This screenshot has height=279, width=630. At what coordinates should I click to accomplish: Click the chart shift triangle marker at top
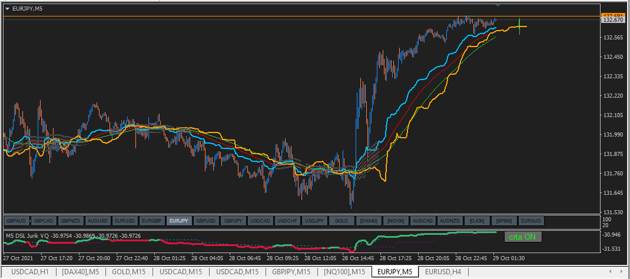coord(498,6)
